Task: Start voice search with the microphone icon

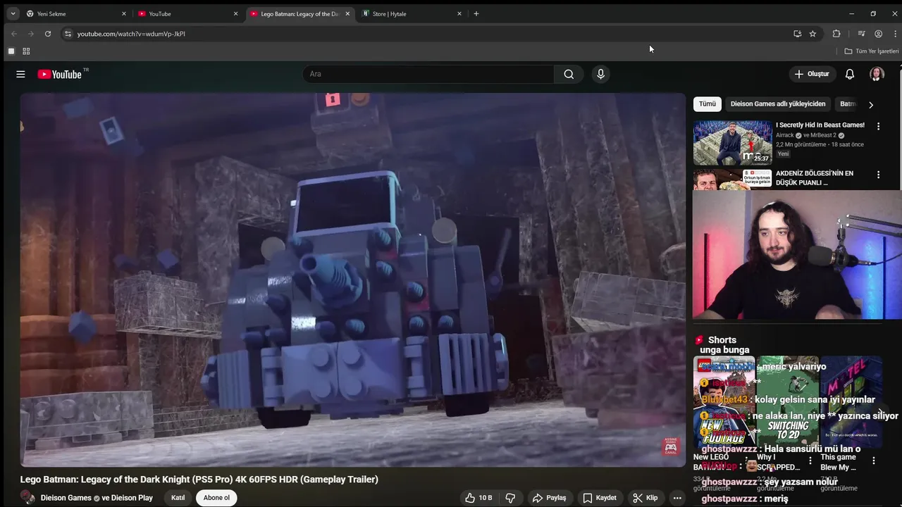Action: [x=600, y=74]
